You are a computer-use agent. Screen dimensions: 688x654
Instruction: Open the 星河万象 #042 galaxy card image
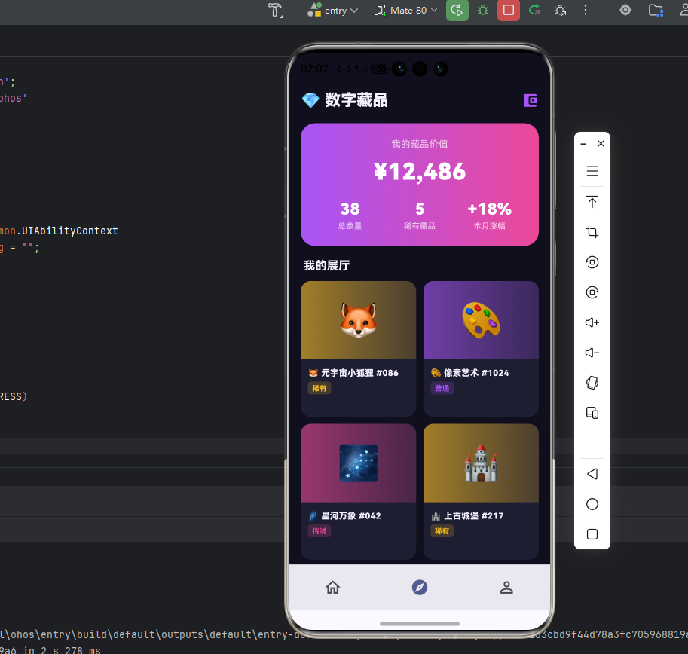pyautogui.click(x=358, y=463)
